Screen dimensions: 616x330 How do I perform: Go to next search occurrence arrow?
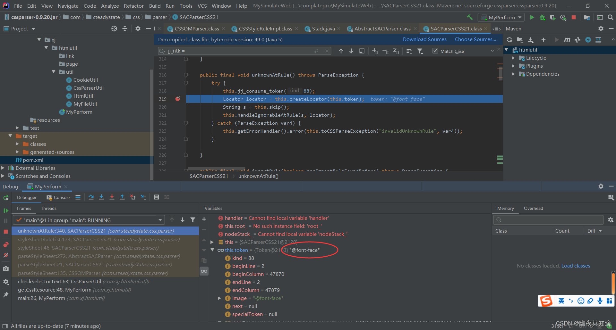tap(351, 51)
